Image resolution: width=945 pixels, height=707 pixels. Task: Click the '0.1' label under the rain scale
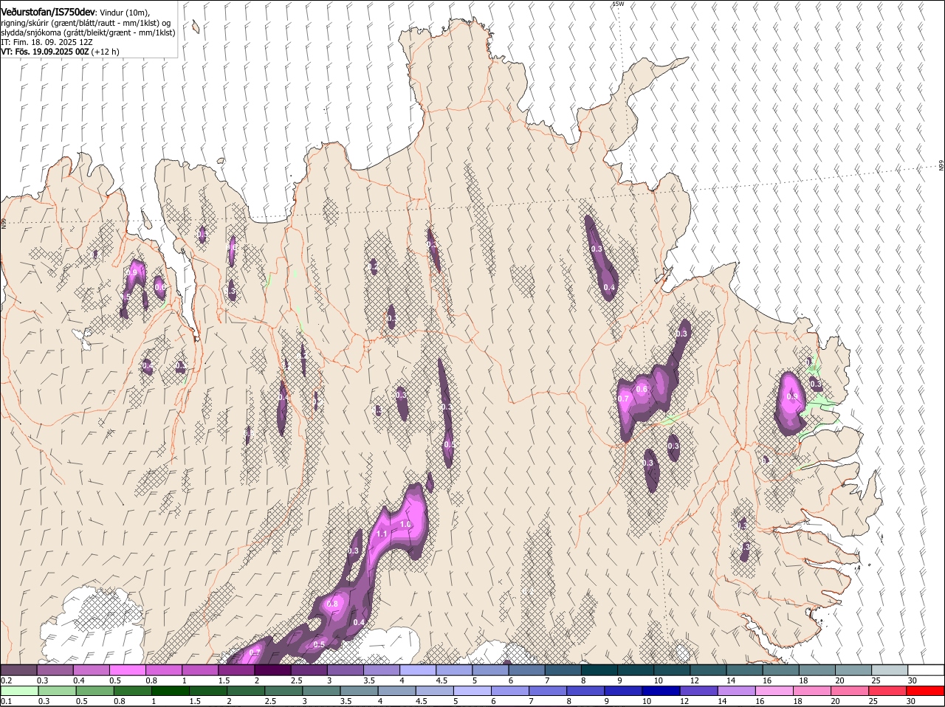(6, 701)
